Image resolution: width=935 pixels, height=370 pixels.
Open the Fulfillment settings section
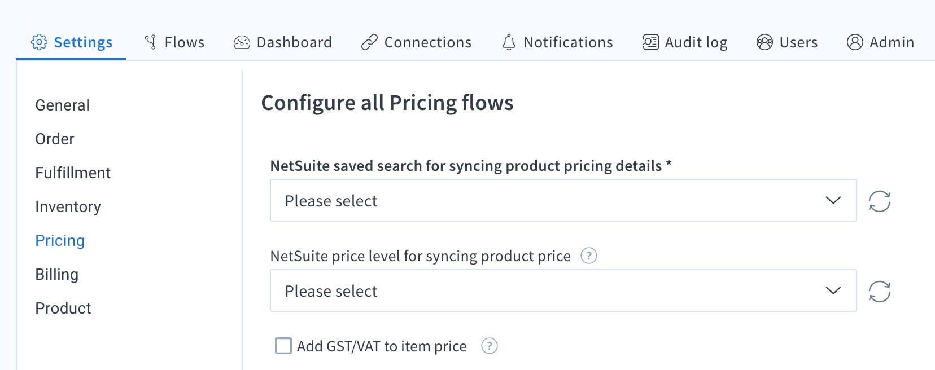click(73, 173)
